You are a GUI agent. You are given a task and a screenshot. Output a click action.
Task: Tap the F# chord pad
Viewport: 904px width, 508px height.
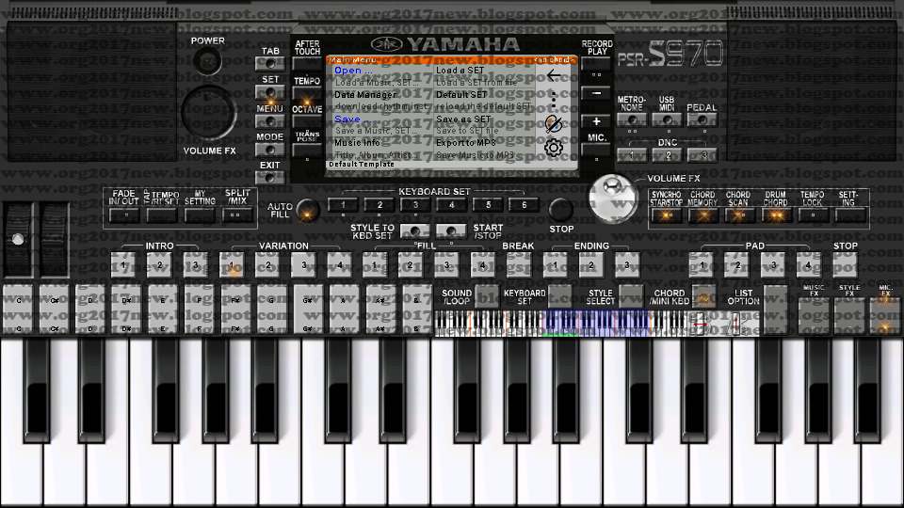[235, 310]
